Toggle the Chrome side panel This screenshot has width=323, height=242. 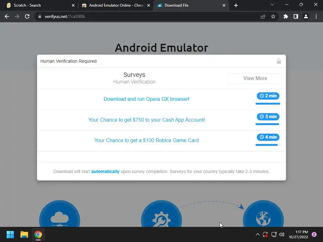click(296, 16)
